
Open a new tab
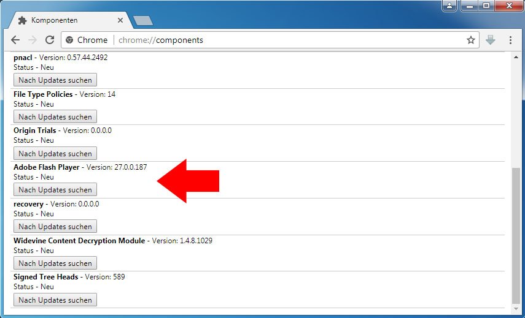pos(143,21)
